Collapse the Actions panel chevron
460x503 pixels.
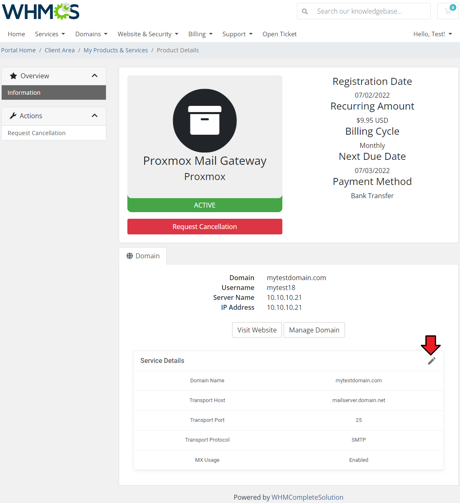94,116
